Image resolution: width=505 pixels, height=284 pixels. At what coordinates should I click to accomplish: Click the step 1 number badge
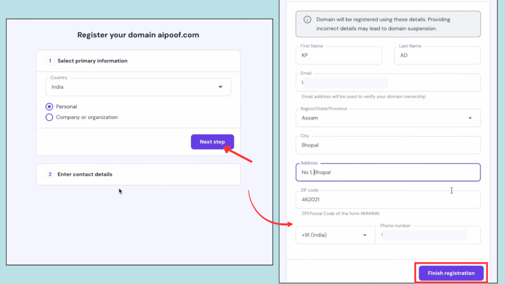[x=49, y=60]
